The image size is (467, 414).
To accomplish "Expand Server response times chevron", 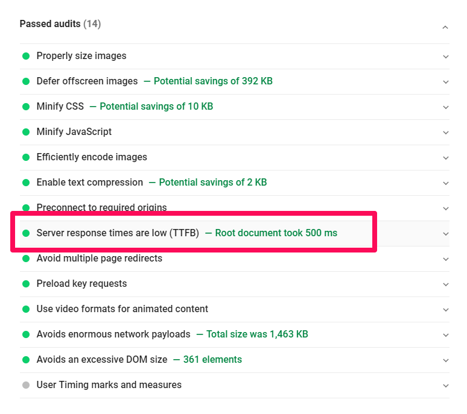I will click(x=445, y=234).
